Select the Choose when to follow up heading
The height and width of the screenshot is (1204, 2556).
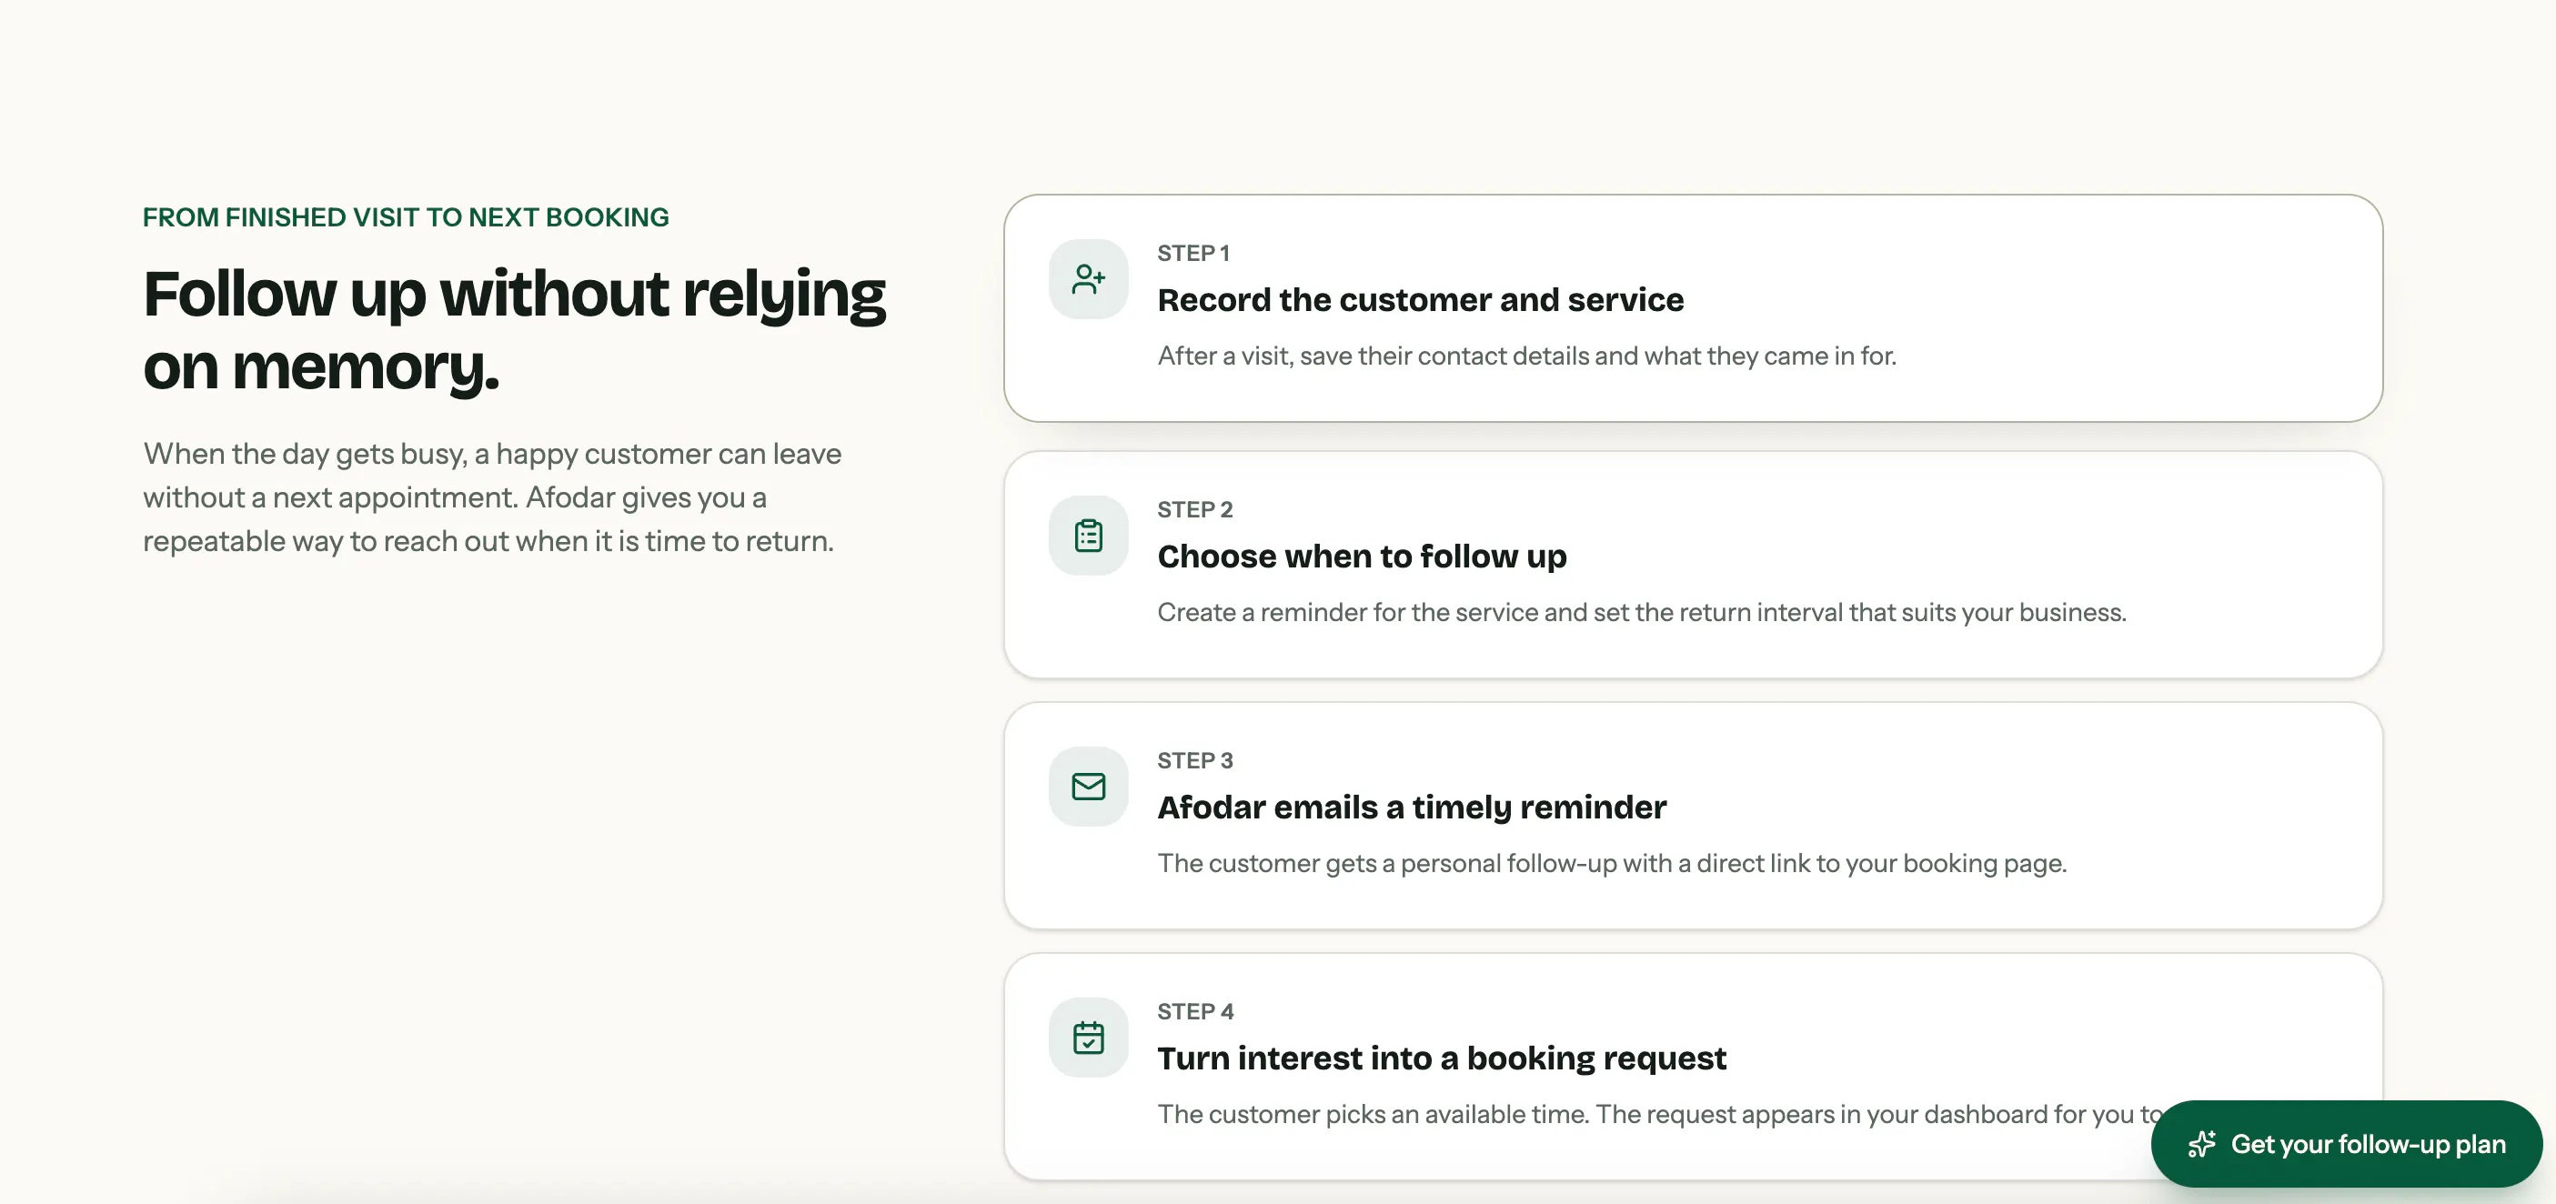pyautogui.click(x=1362, y=557)
